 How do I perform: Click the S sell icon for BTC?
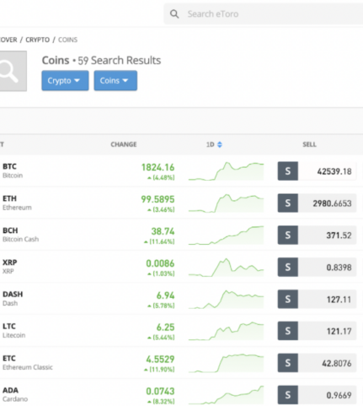click(x=288, y=171)
